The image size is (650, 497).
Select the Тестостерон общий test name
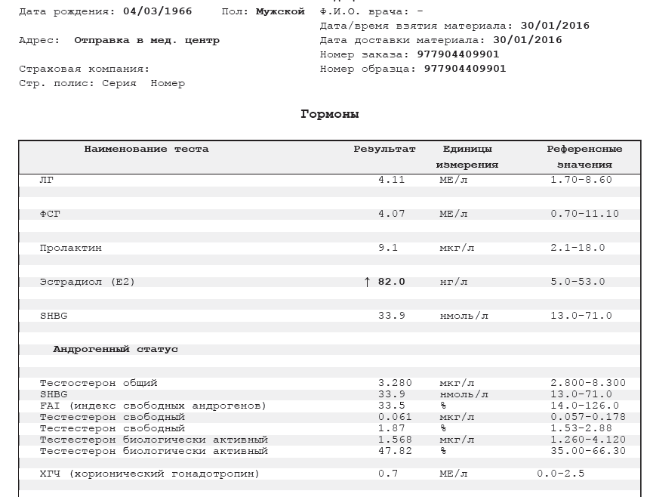tap(99, 384)
